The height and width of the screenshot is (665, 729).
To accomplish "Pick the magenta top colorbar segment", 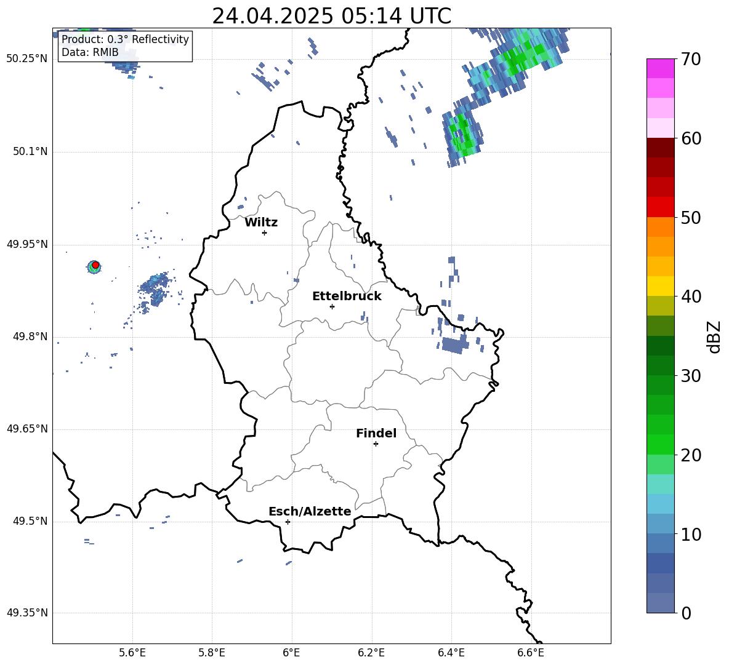I will tap(660, 69).
